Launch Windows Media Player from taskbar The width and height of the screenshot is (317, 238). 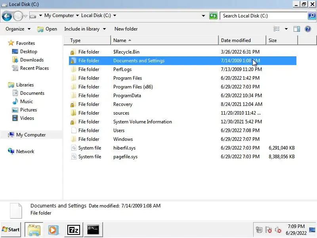[x=53, y=230]
